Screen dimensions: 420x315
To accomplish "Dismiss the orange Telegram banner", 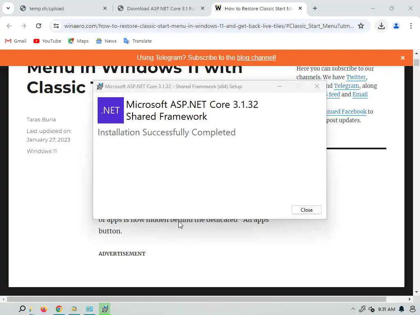I will coord(403,58).
